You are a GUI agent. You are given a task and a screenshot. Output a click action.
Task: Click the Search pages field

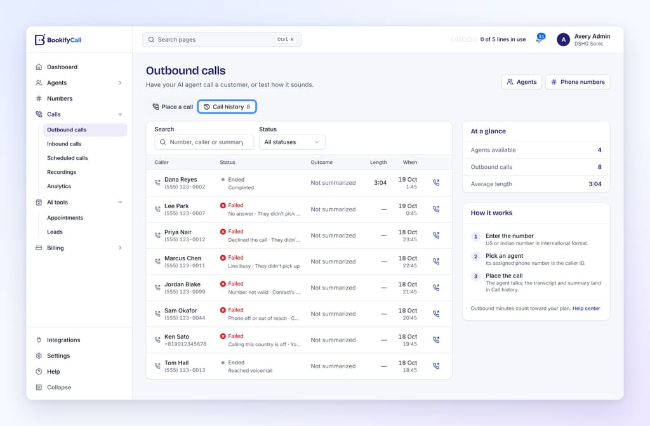pos(222,39)
